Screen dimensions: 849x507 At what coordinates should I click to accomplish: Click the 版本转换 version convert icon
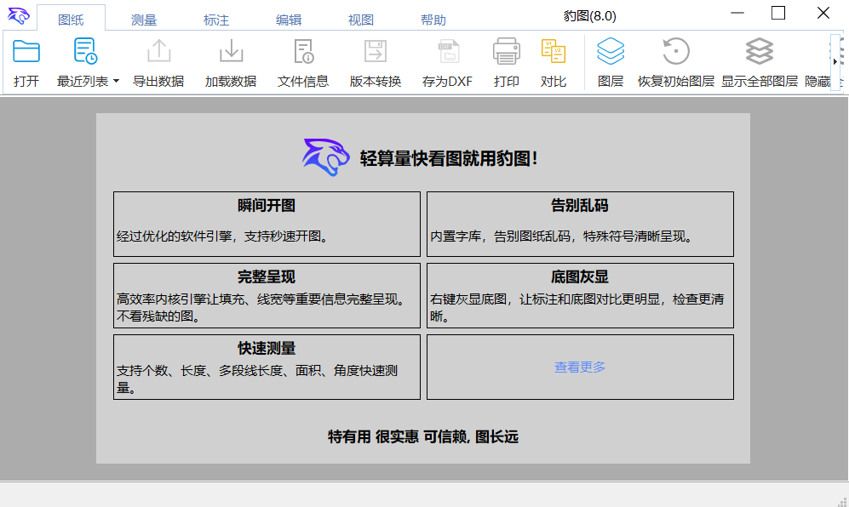pyautogui.click(x=376, y=51)
